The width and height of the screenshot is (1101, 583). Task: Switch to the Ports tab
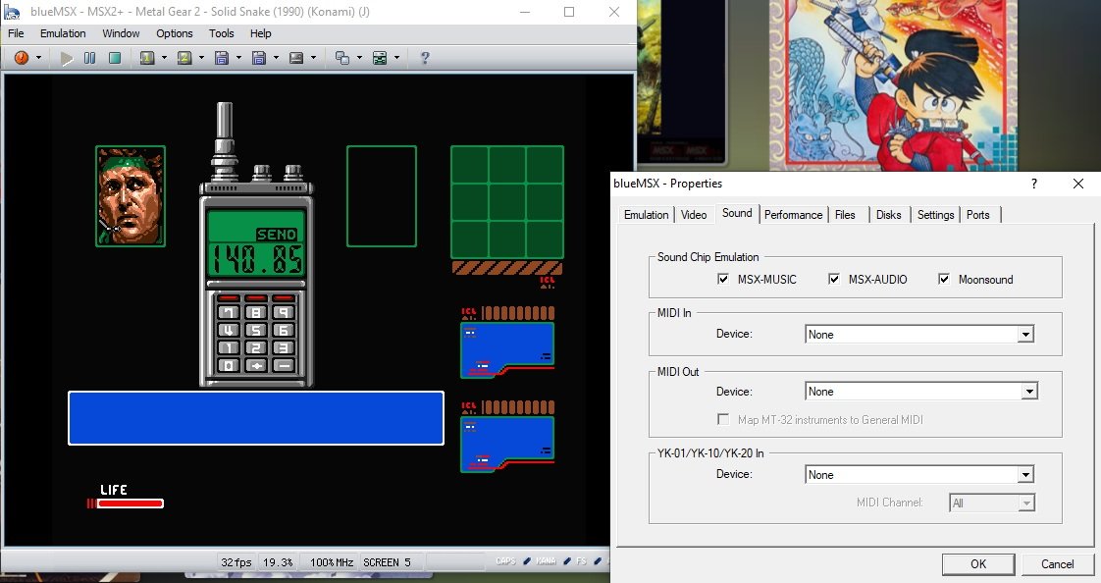tap(977, 215)
